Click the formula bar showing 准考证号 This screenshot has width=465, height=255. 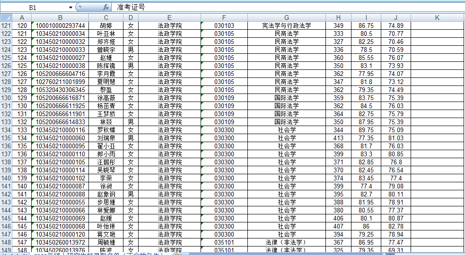point(288,8)
